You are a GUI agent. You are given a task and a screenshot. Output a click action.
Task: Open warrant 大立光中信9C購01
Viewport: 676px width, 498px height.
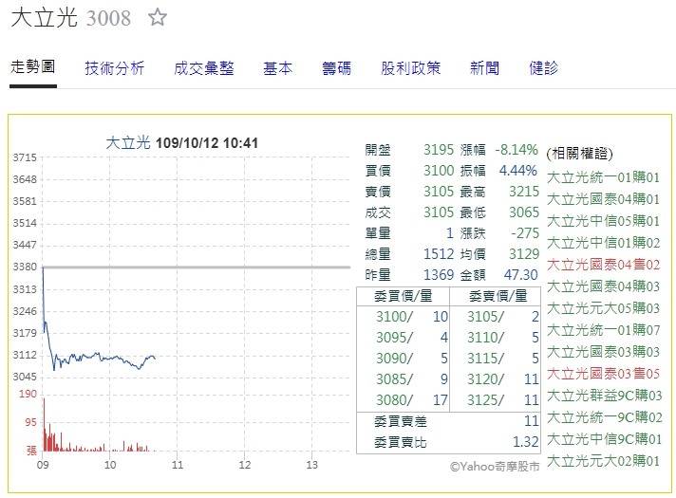605,439
